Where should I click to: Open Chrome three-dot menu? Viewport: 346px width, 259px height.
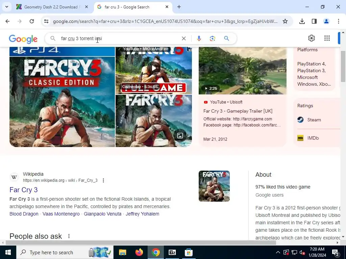pyautogui.click(x=338, y=21)
